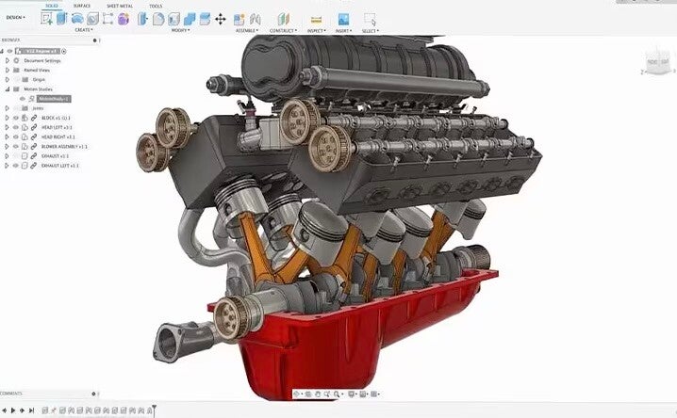This screenshot has width=677, height=418.
Task: Expand the Origin folder
Action: pyautogui.click(x=7, y=79)
